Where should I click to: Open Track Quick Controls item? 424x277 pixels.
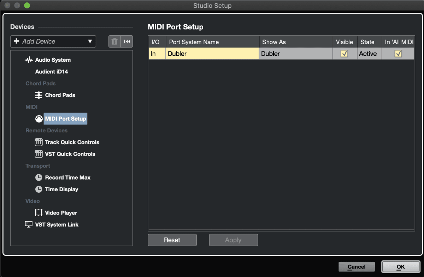[72, 142]
